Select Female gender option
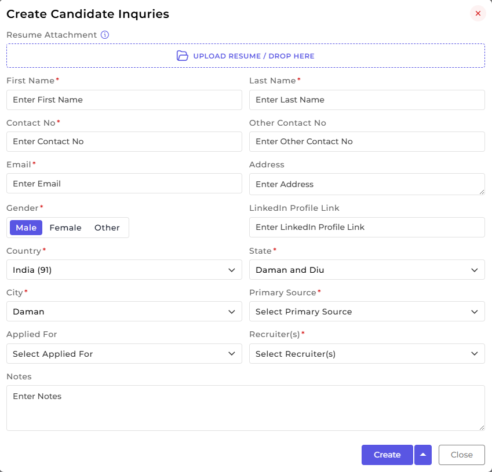The height and width of the screenshot is (472, 492). click(x=65, y=228)
